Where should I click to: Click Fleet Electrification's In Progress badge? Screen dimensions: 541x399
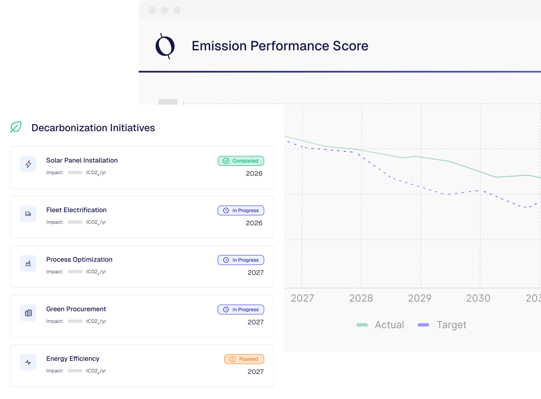click(241, 210)
